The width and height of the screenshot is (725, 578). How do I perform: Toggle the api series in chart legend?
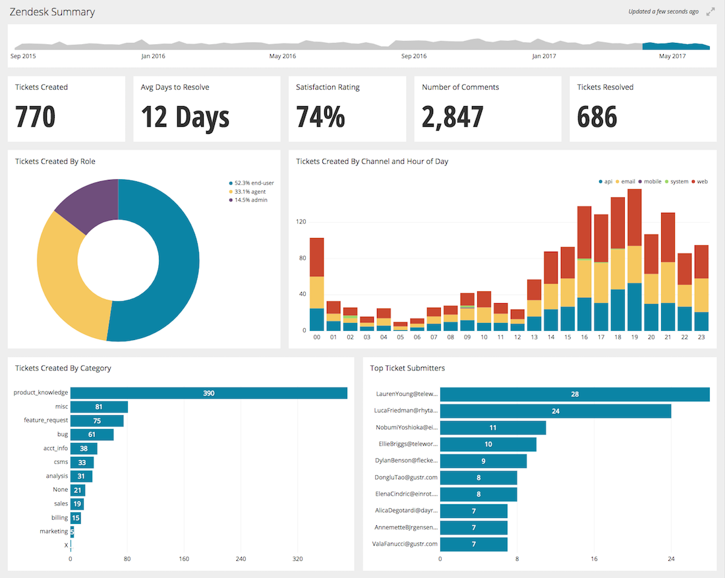click(x=605, y=181)
